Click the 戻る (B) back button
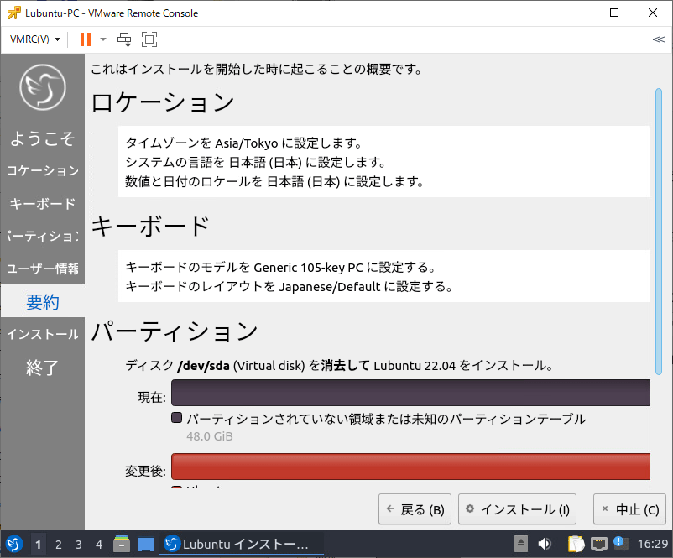The image size is (673, 558). tap(415, 509)
